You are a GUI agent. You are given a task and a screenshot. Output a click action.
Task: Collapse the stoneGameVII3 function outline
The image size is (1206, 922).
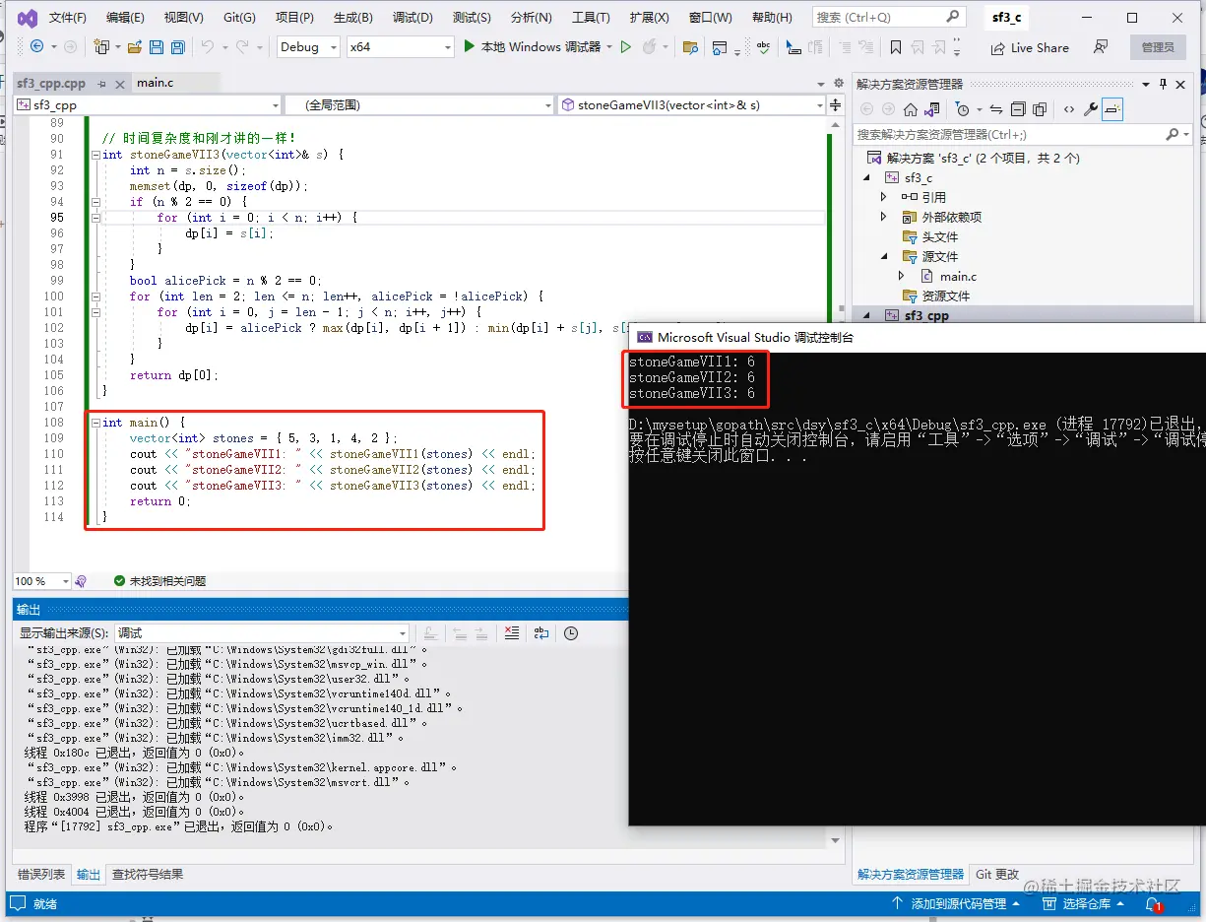pos(95,155)
